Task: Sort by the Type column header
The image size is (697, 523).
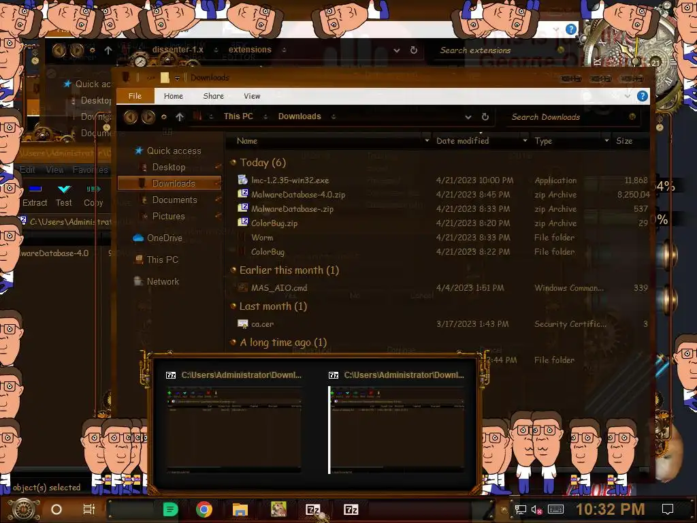Action: tap(543, 141)
